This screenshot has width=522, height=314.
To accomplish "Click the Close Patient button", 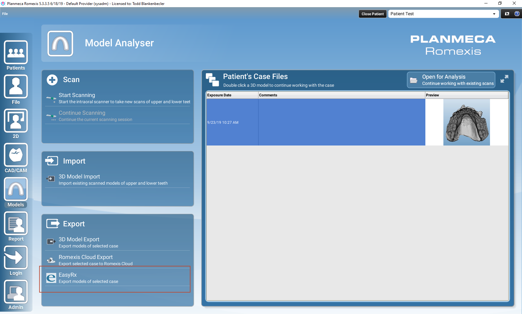I will (x=373, y=14).
